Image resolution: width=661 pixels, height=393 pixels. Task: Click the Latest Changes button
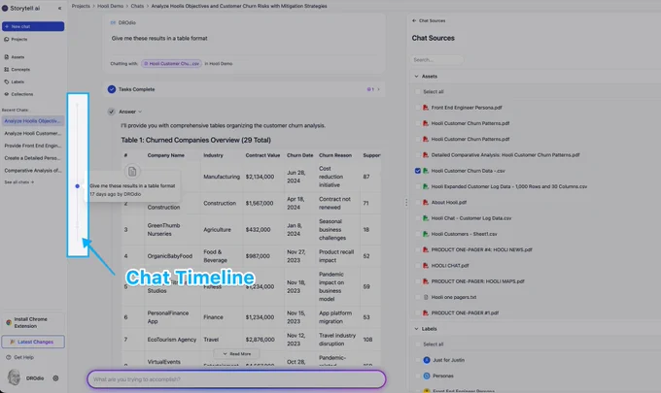[33, 342]
